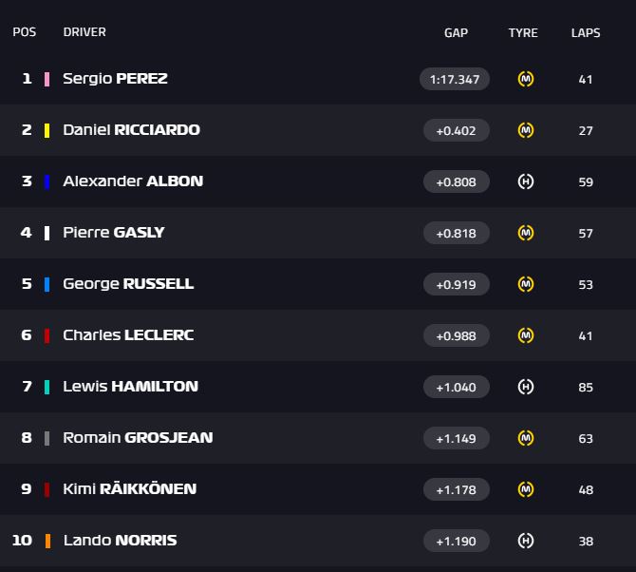636x572 pixels.
Task: Click Pierre Gasly's medium tyre icon
Action: (525, 233)
